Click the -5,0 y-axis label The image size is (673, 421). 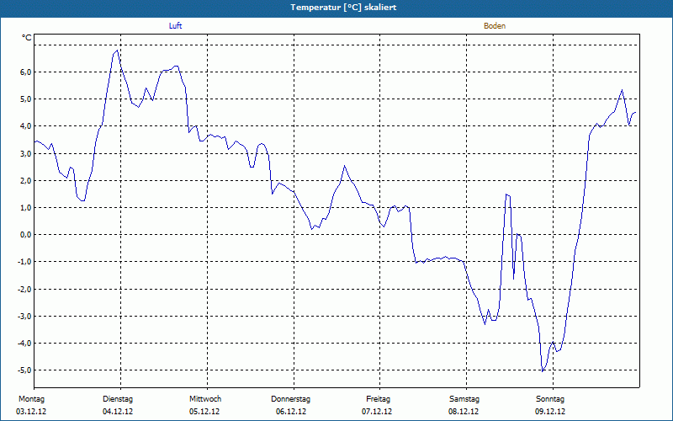click(24, 370)
